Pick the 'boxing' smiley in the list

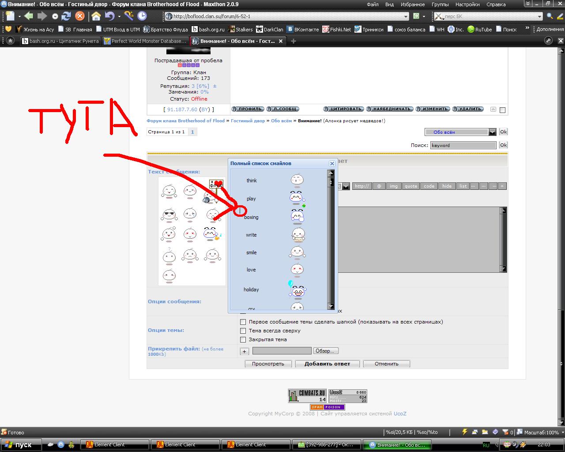(297, 217)
